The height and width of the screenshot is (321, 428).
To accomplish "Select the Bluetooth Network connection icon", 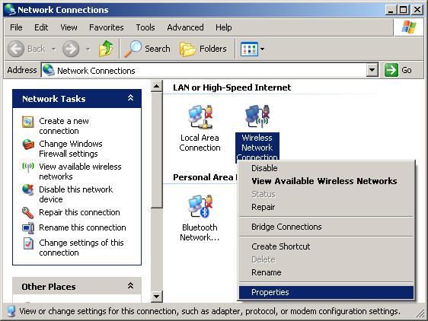I will pos(200,206).
